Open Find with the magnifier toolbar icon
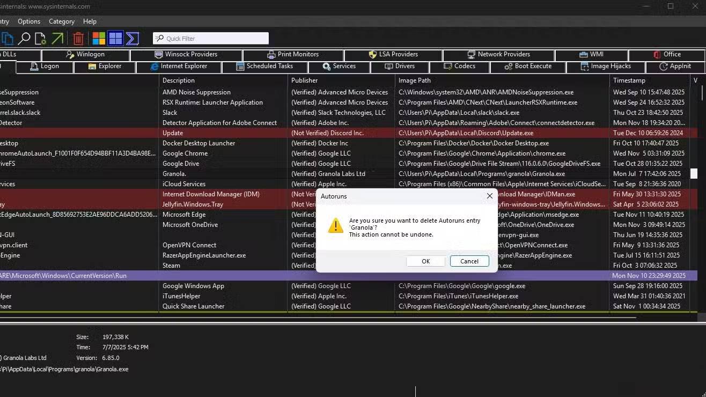The width and height of the screenshot is (706, 397). click(24, 38)
